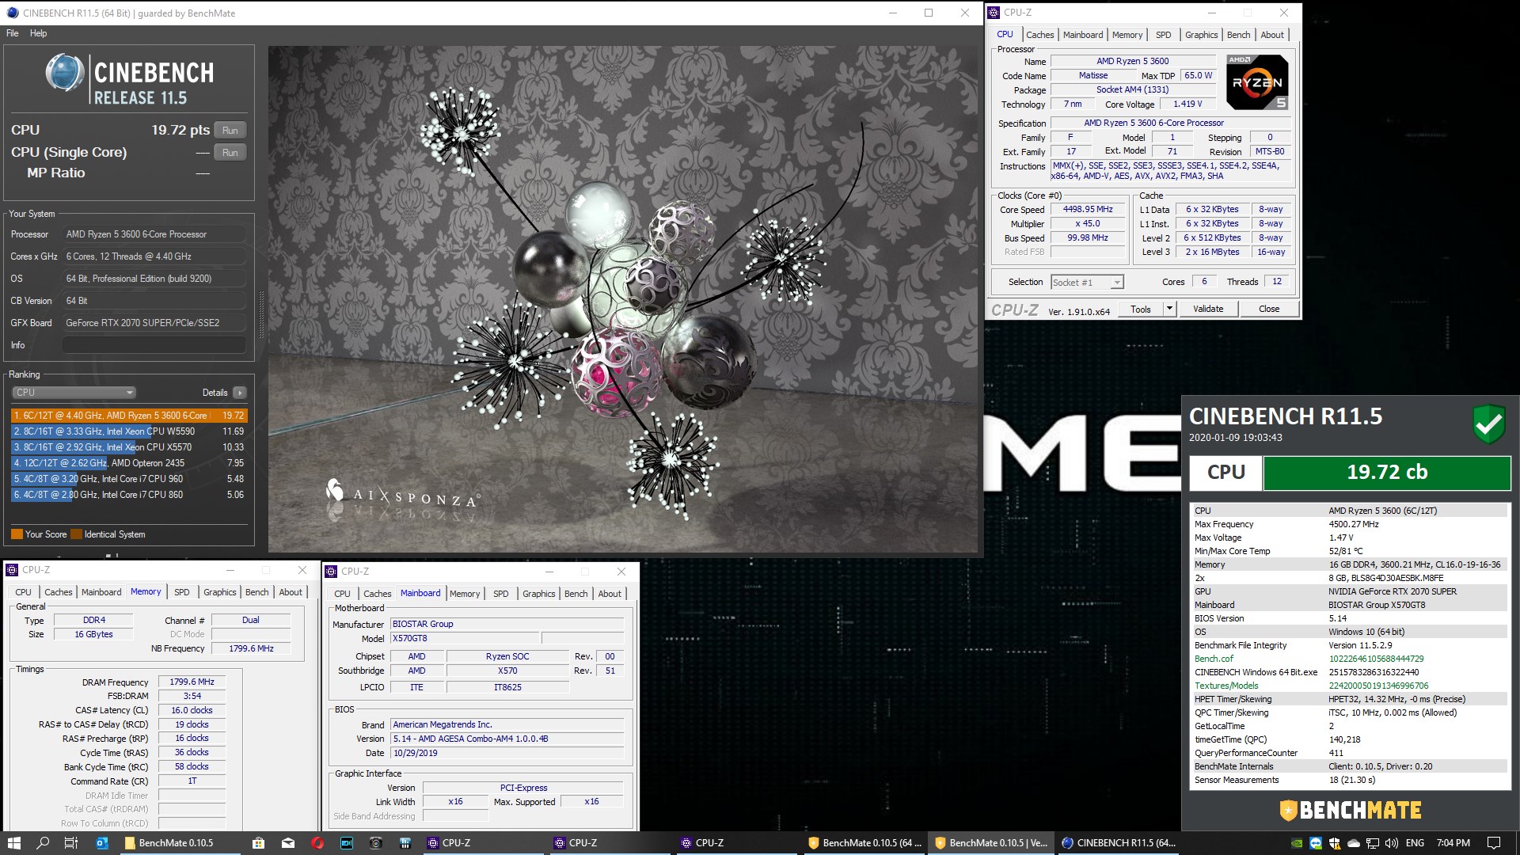The height and width of the screenshot is (855, 1520).
Task: Launch Outlook from the taskbar
Action: 101,843
